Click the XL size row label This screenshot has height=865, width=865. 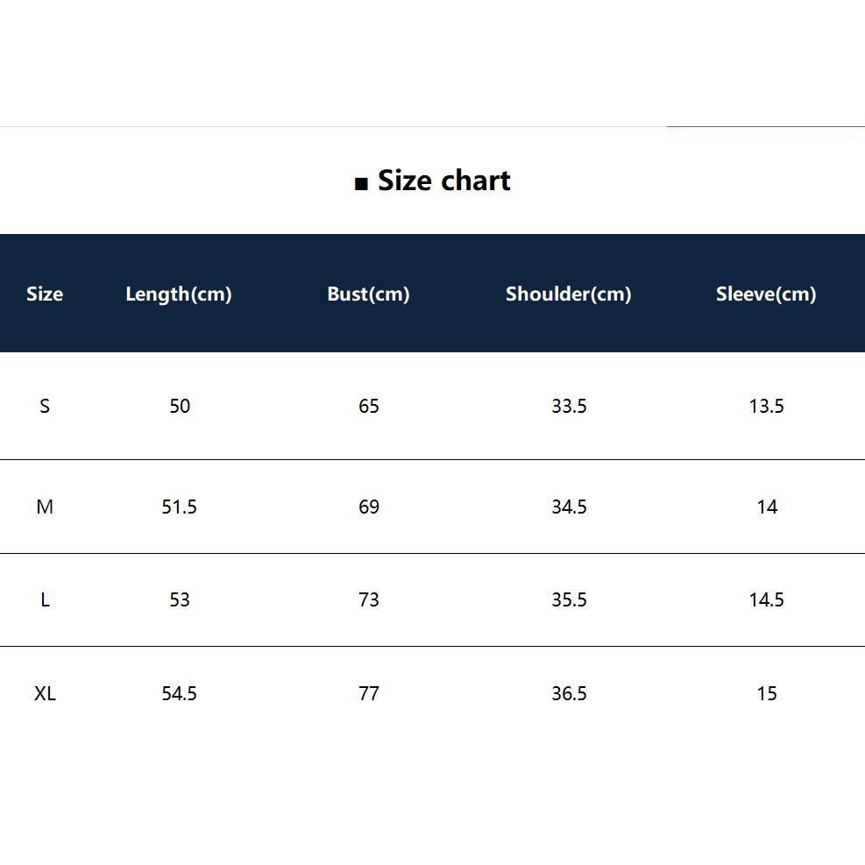(46, 693)
